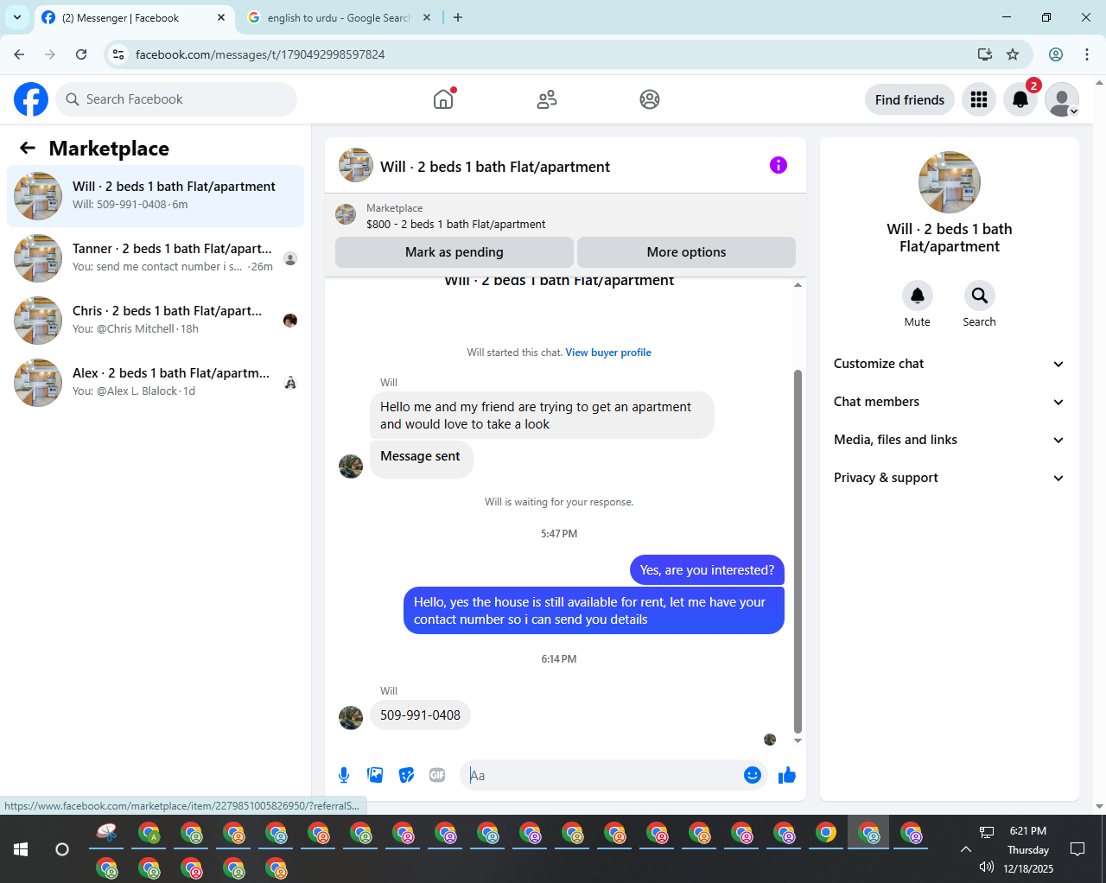Go to the Home feed icon
The width and height of the screenshot is (1106, 883).
point(443,99)
